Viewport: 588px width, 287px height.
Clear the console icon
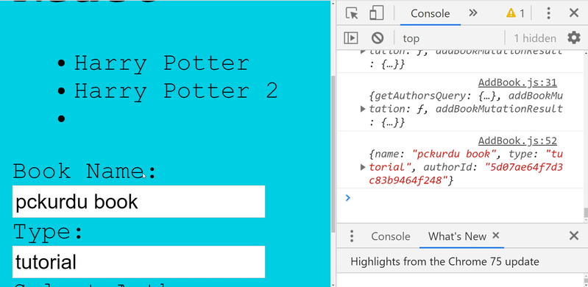378,38
